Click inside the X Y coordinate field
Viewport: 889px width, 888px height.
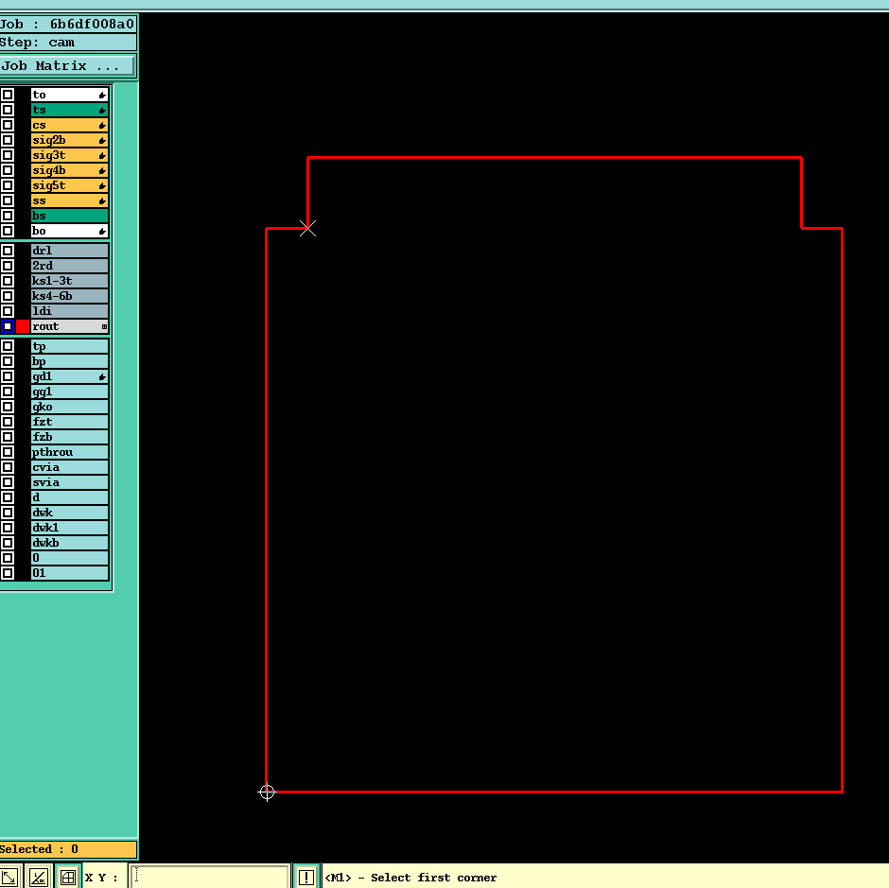coord(210,877)
